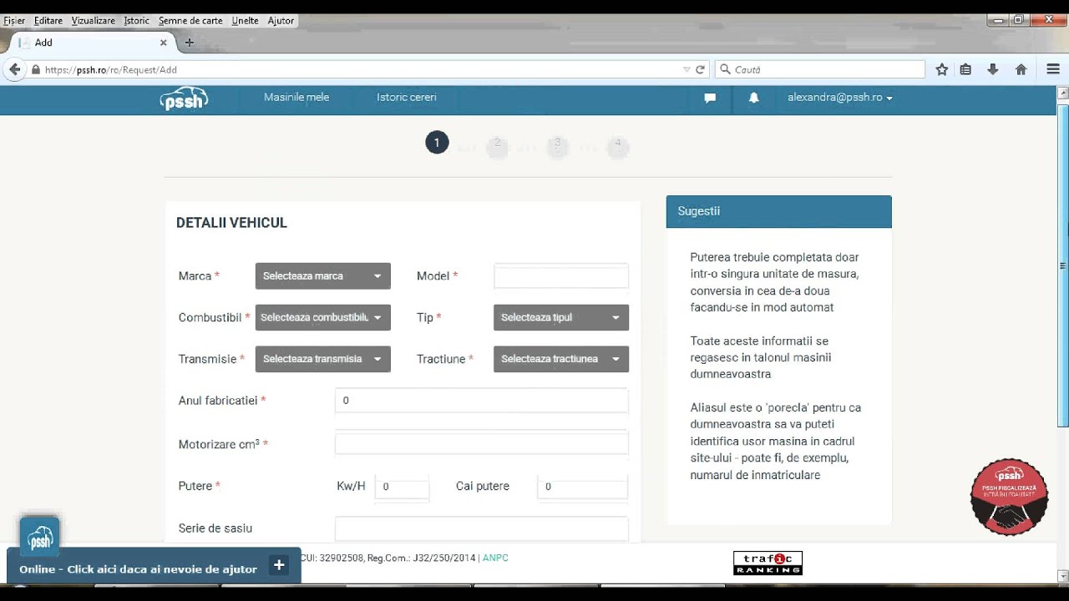The image size is (1069, 601).
Task: Go to browser home icon
Action: (1021, 69)
